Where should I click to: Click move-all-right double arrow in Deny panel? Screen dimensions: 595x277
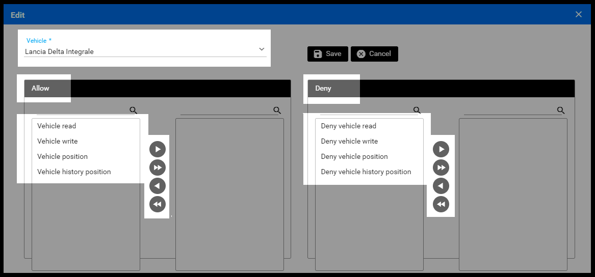[441, 168]
